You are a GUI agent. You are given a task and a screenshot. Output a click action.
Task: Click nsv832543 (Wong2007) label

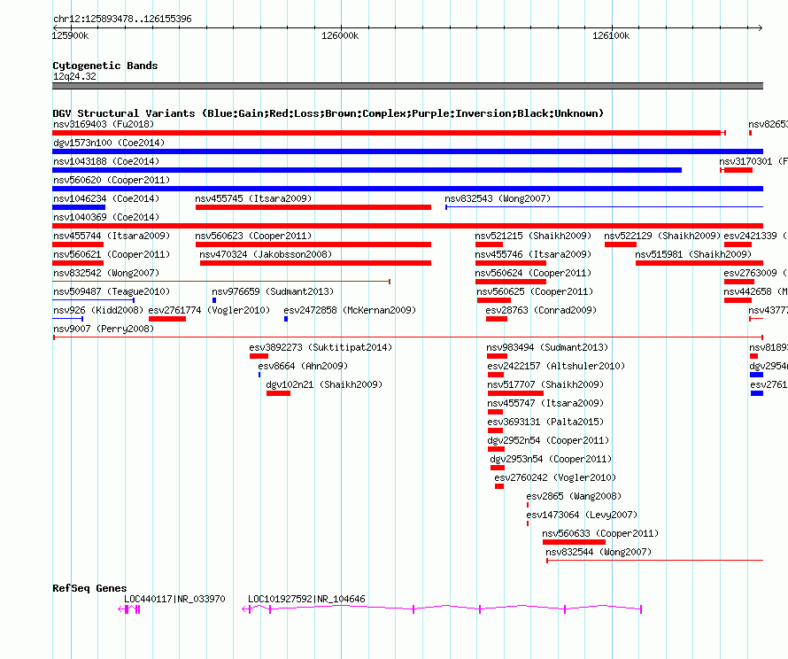tap(498, 198)
